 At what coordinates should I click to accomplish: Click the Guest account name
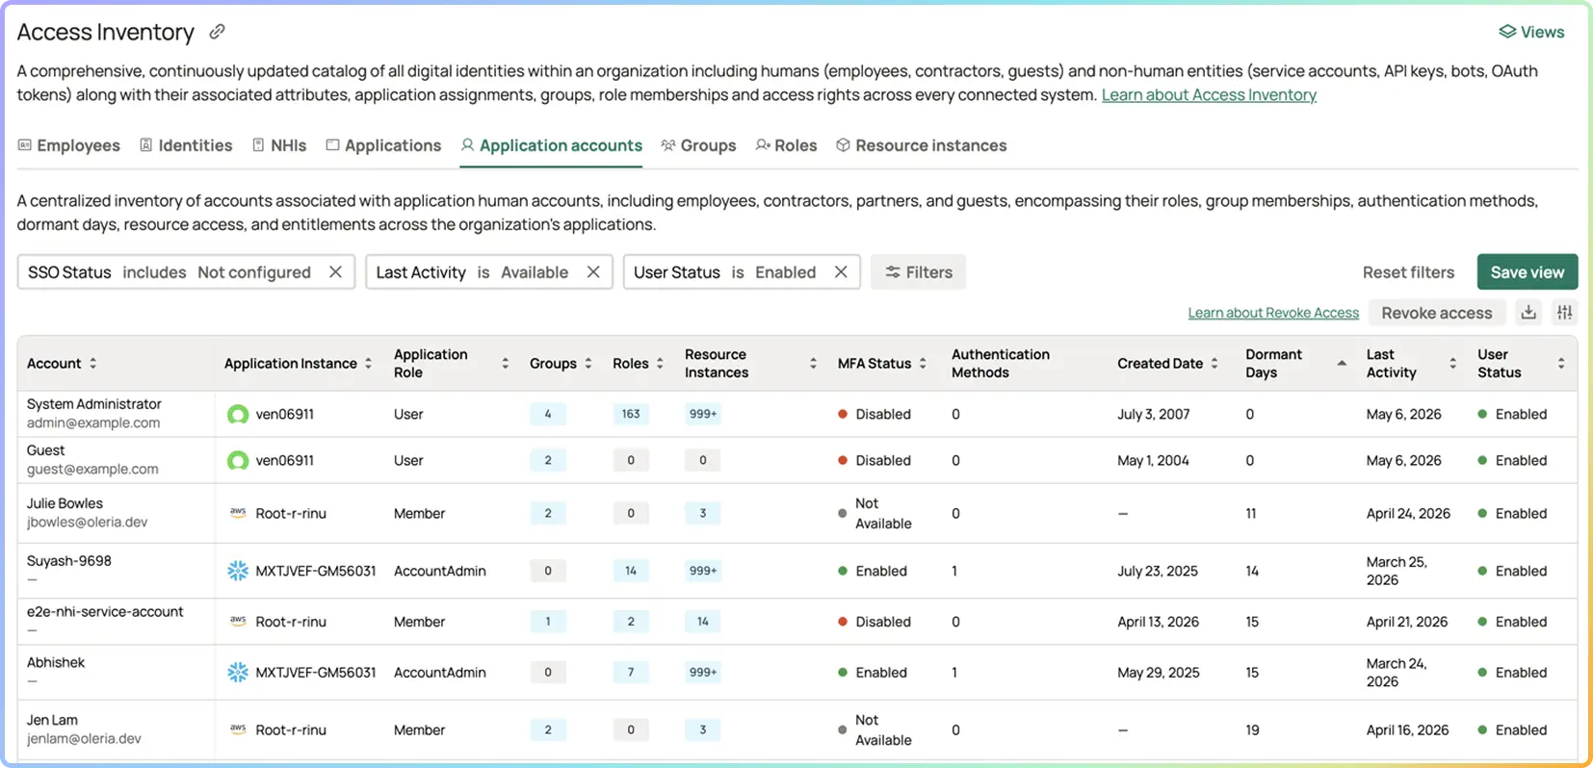click(45, 450)
